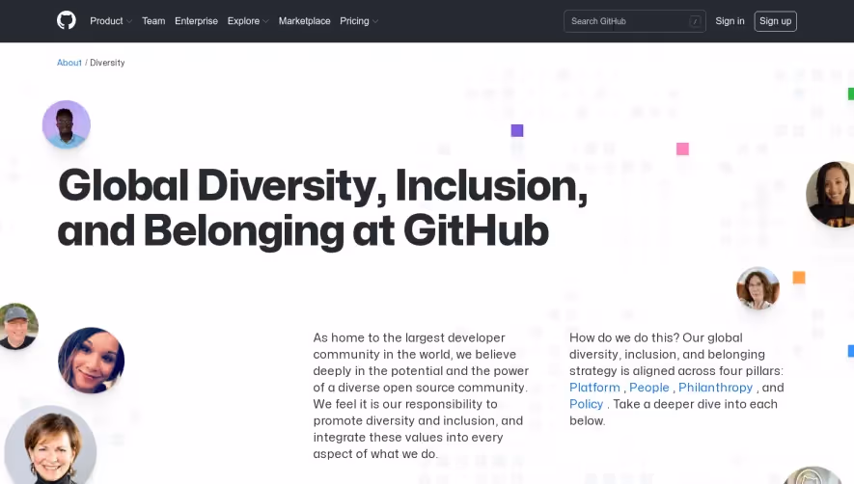Click the short-haired woman avatar at bottom left
Image resolution: width=854 pixels, height=484 pixels.
50,444
